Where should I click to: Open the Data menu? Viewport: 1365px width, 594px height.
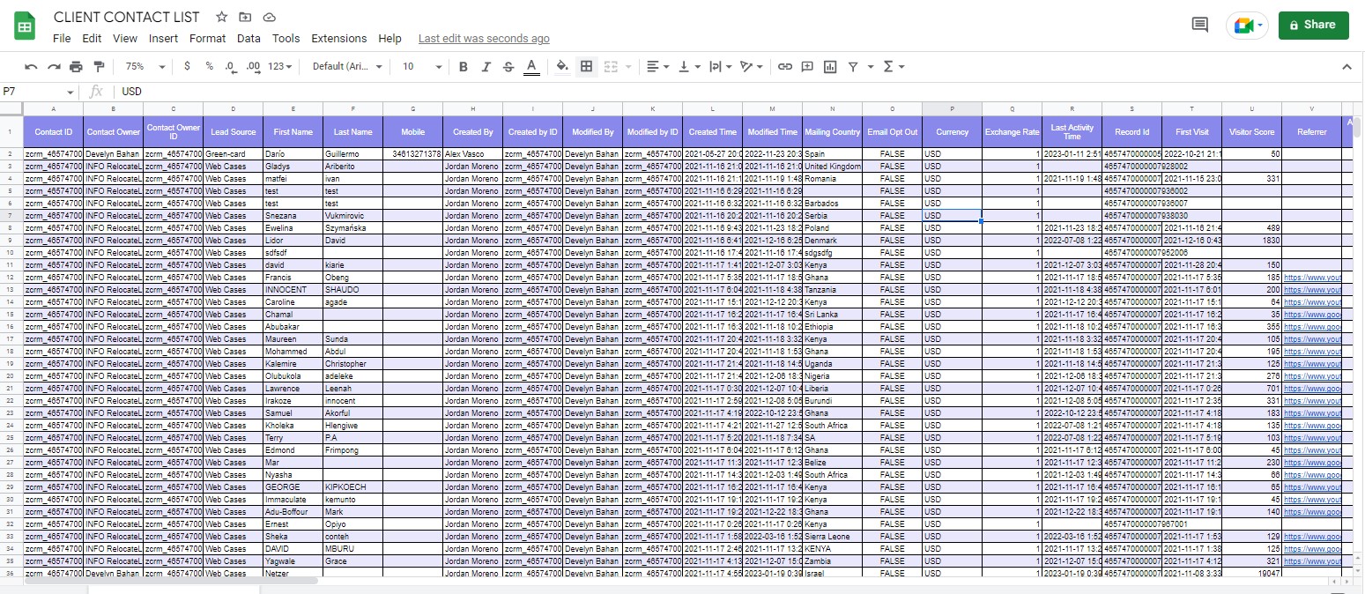(249, 39)
